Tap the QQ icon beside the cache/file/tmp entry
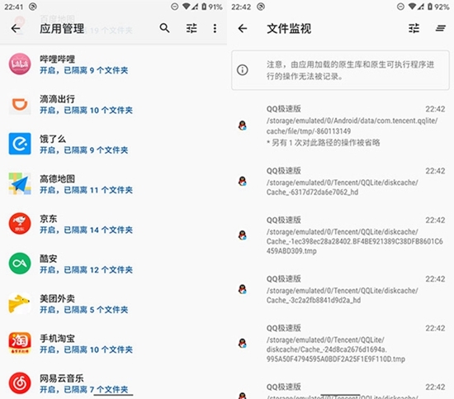The image size is (454, 399). (x=243, y=126)
